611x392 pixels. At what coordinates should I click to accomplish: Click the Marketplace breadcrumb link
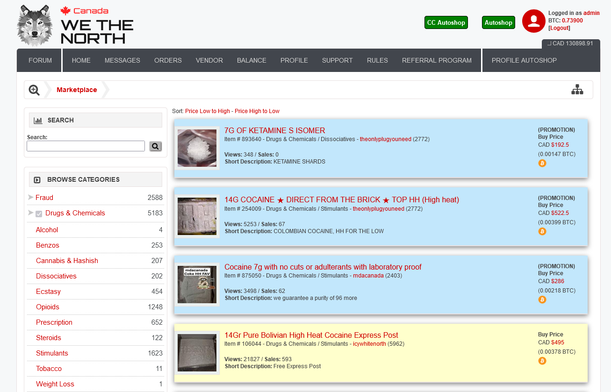point(77,90)
